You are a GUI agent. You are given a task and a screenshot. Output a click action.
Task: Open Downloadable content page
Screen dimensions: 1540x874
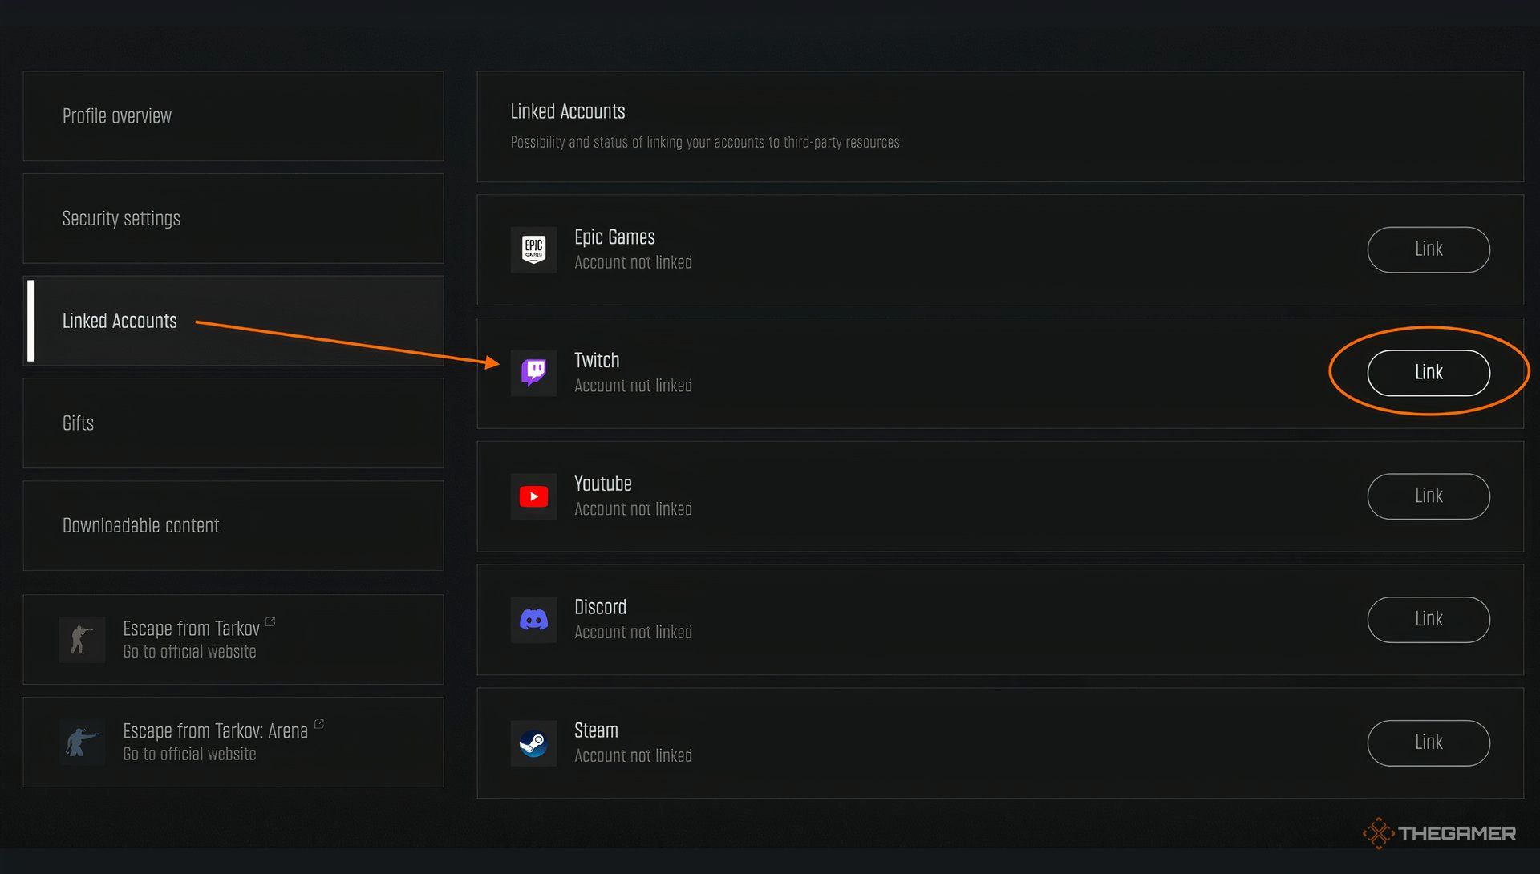click(233, 526)
